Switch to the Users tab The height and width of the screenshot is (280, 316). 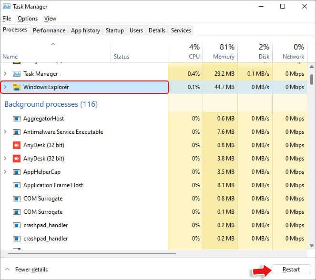click(x=136, y=30)
